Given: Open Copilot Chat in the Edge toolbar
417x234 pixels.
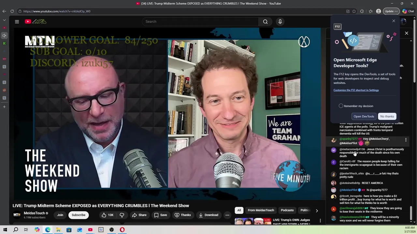Looking at the screenshot, I should (408, 11).
